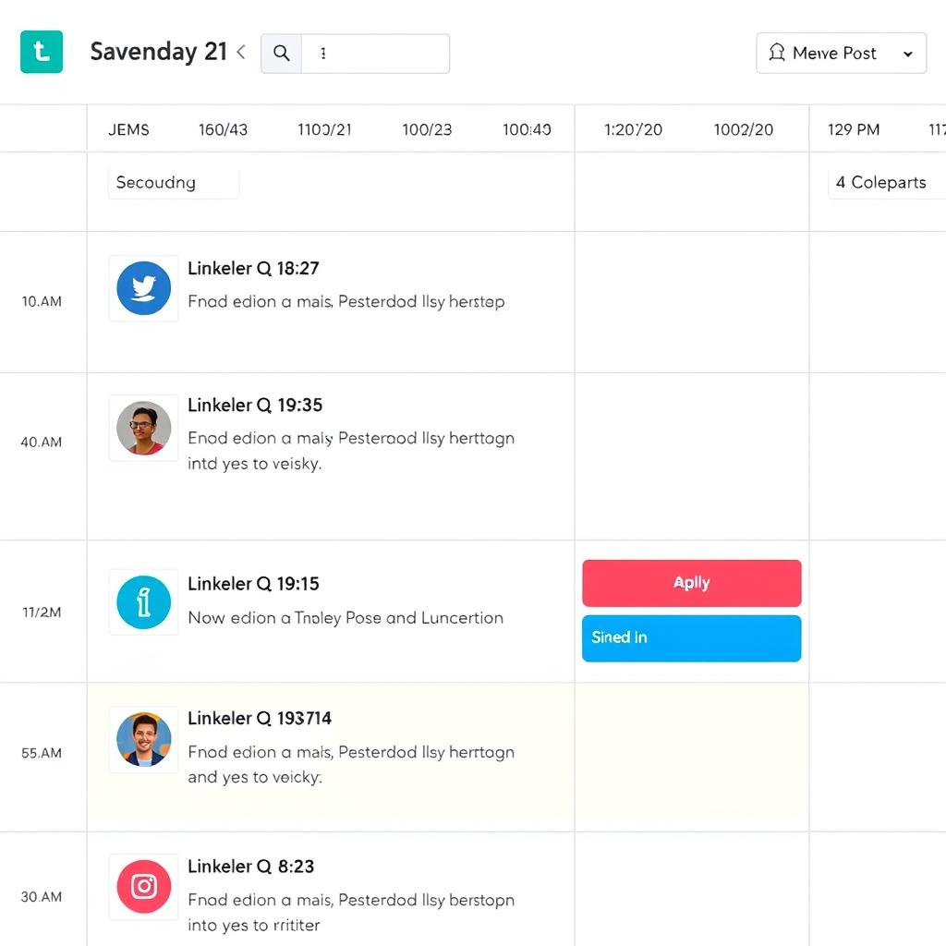Screen dimensions: 946x946
Task: Select the smiling man avatar at 193714
Action: (x=144, y=739)
